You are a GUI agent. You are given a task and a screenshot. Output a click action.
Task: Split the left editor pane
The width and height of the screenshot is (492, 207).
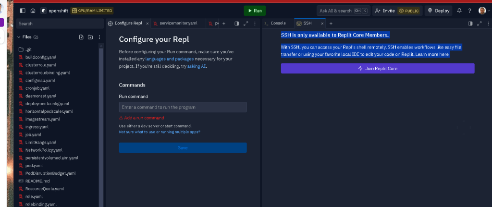pyautogui.click(x=237, y=24)
